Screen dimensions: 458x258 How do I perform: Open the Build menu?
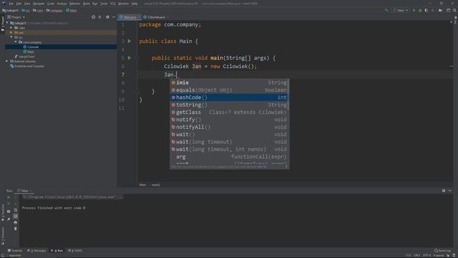(x=87, y=4)
